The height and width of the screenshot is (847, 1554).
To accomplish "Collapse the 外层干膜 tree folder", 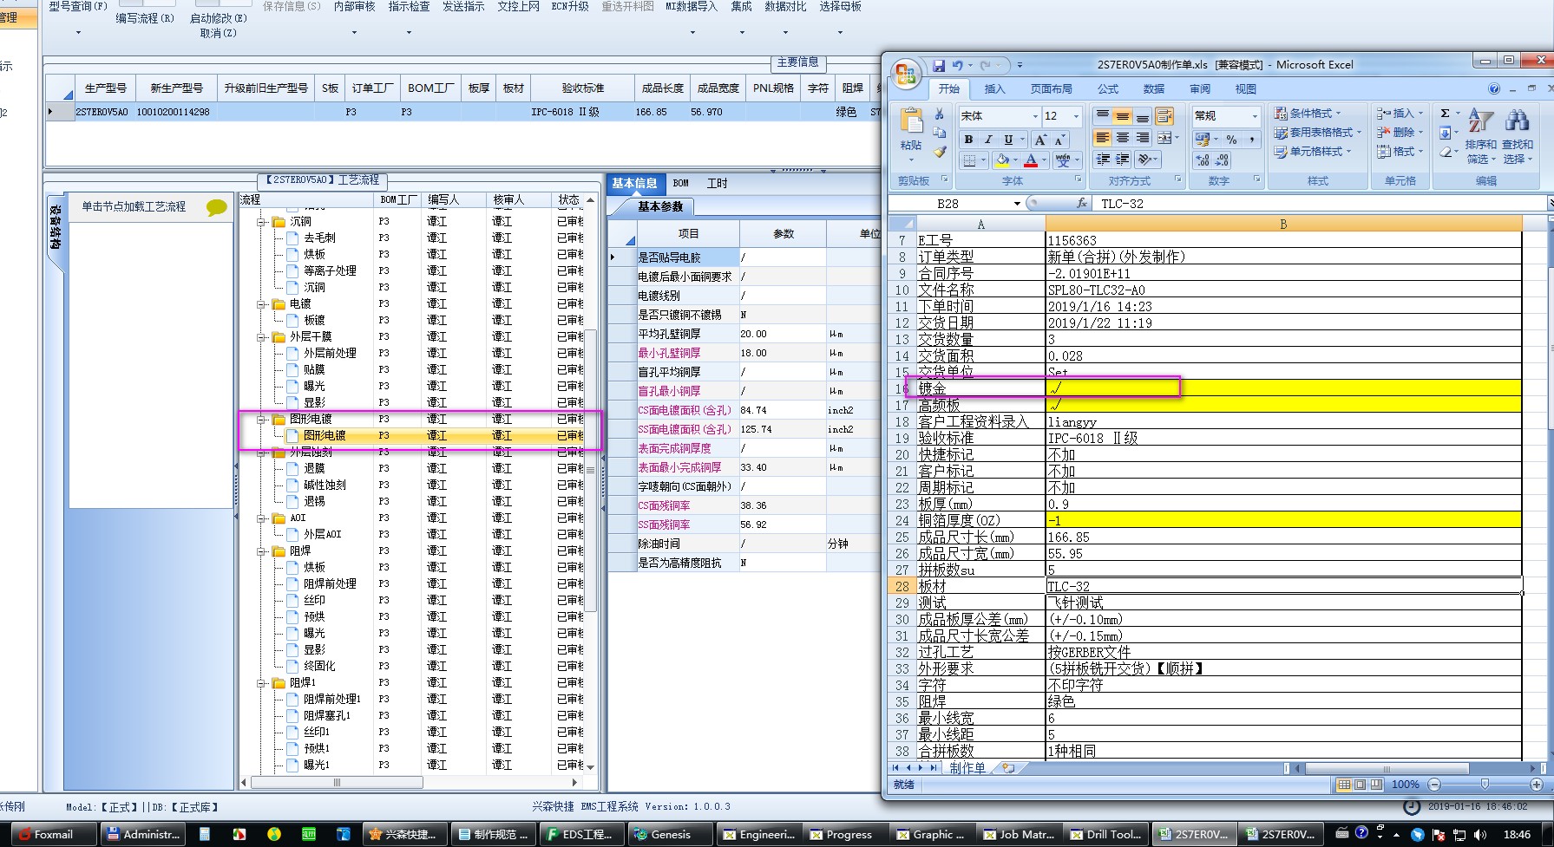I will coord(261,337).
